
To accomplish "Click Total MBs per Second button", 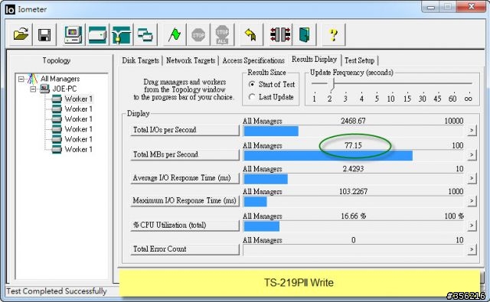I will (185, 154).
